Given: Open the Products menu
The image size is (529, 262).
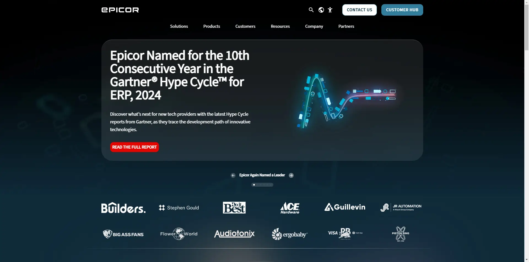Looking at the screenshot, I should pos(212,26).
